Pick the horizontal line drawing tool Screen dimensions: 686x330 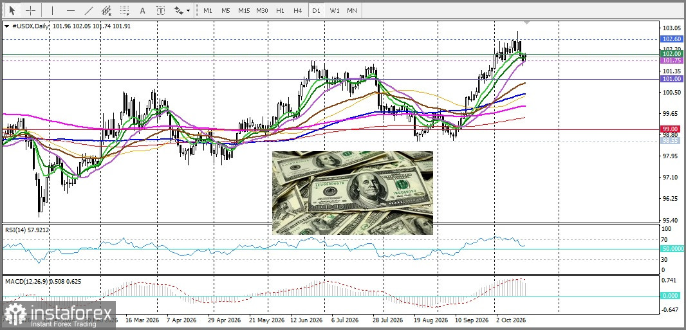pos(70,10)
